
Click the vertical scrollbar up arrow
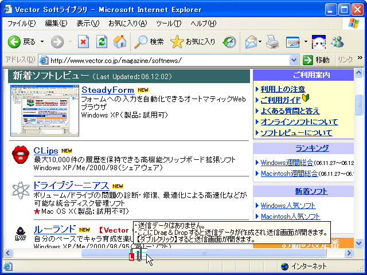[x=358, y=73]
